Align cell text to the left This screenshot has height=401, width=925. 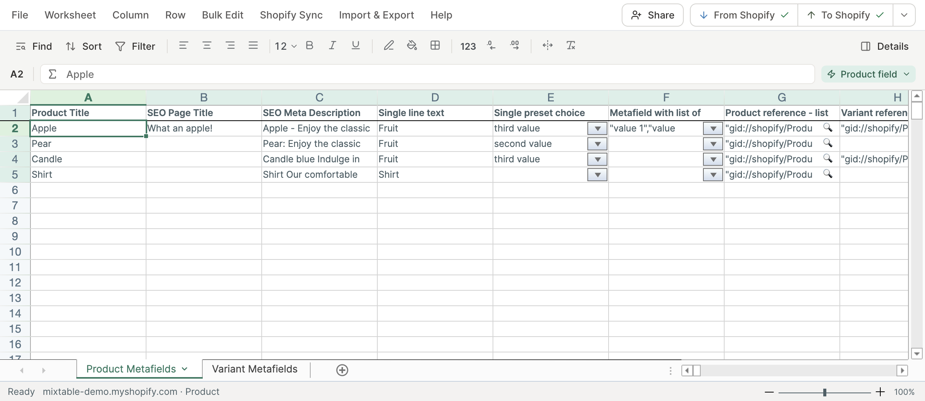click(x=183, y=46)
